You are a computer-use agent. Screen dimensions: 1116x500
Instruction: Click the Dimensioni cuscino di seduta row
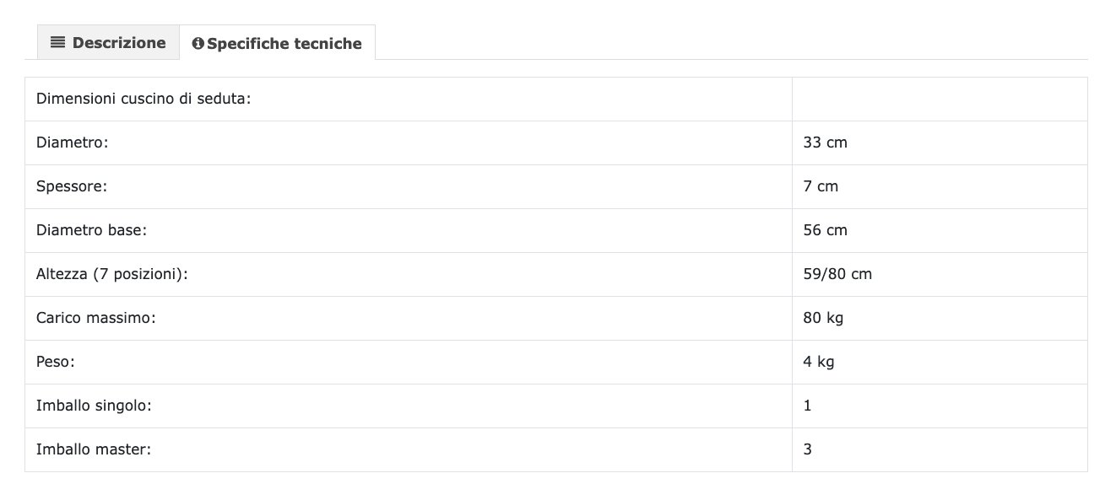(x=144, y=99)
